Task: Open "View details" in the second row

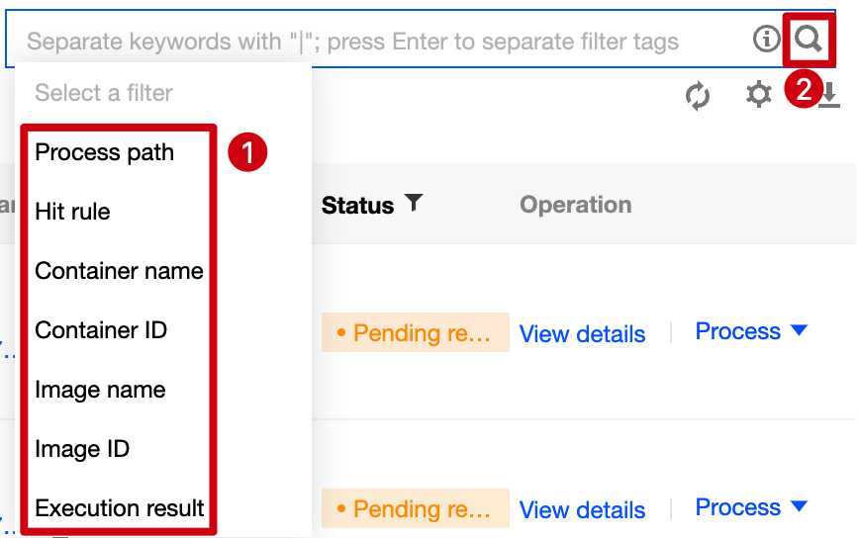Action: tap(582, 510)
